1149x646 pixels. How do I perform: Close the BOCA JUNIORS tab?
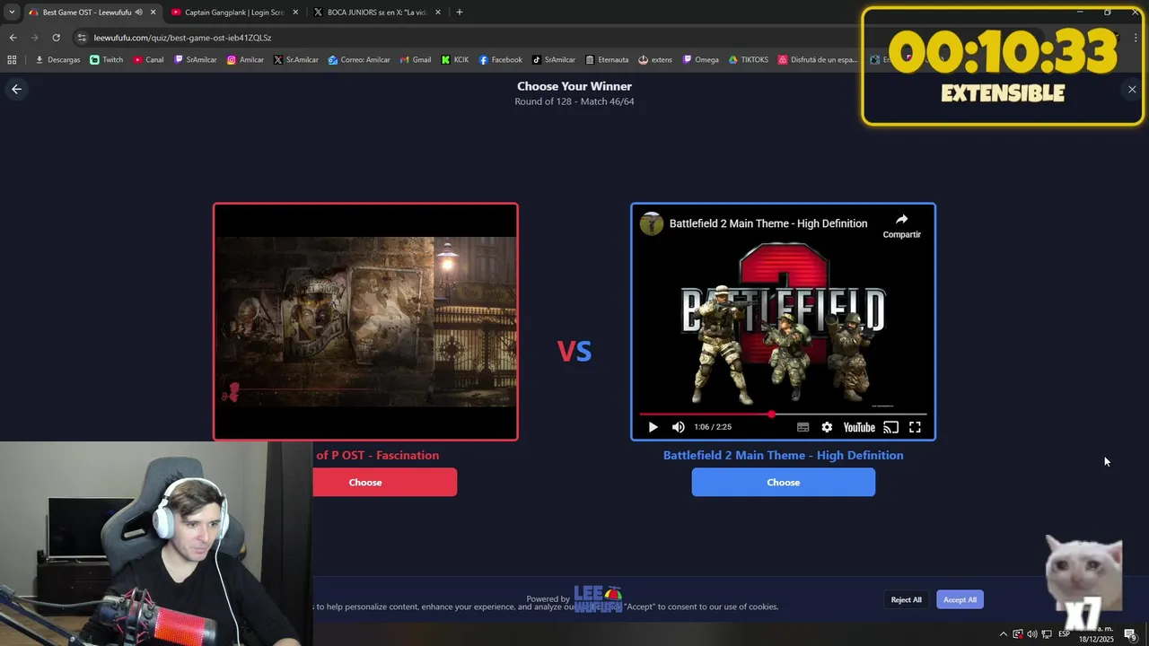click(x=438, y=13)
